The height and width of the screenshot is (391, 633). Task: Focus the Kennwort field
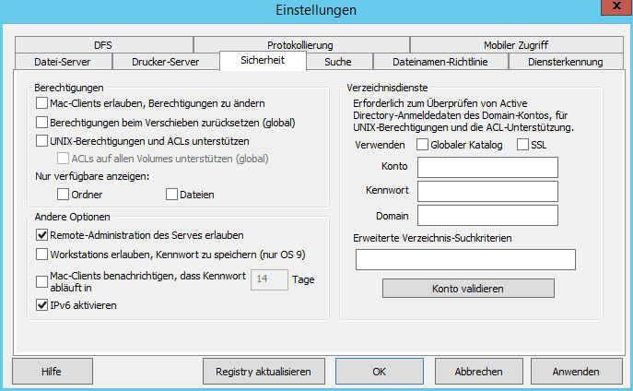[x=487, y=191]
